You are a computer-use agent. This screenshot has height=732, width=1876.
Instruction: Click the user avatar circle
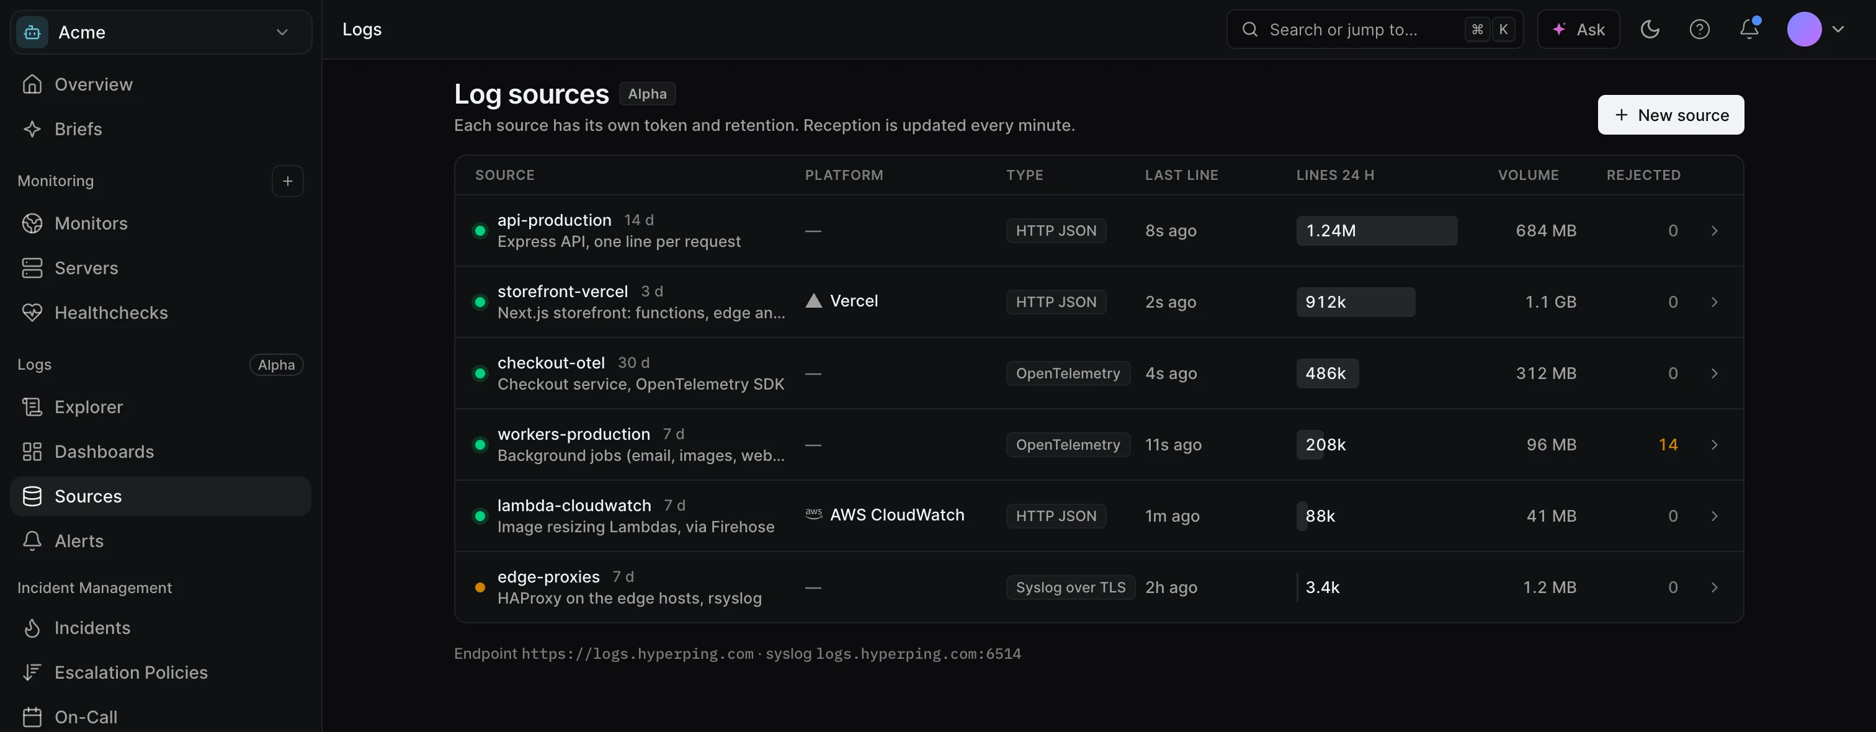[x=1804, y=29]
